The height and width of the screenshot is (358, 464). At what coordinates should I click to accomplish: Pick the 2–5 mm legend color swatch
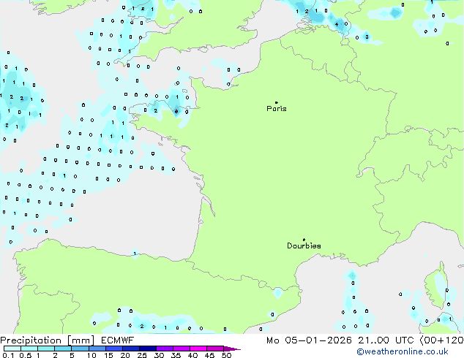click(x=63, y=349)
